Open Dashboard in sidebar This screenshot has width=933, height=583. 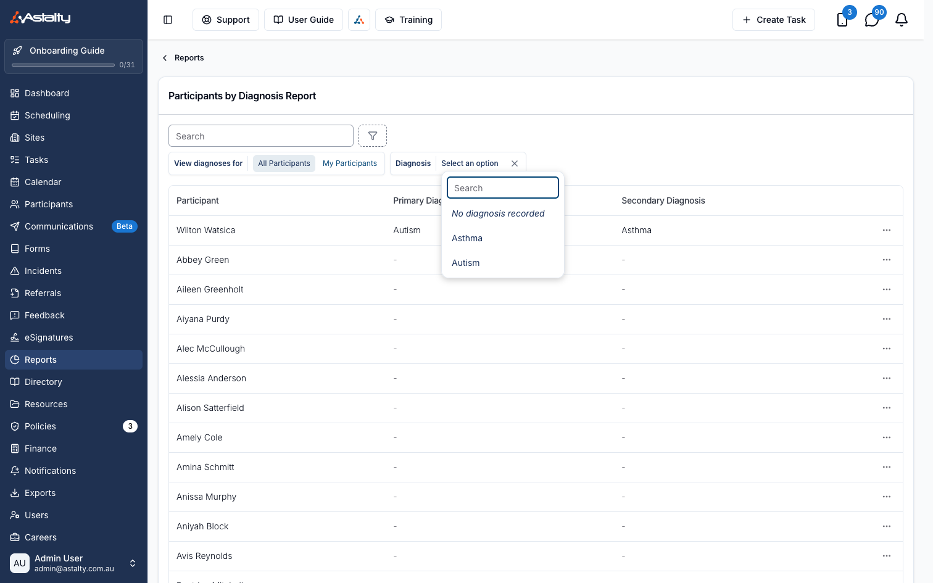(x=73, y=93)
